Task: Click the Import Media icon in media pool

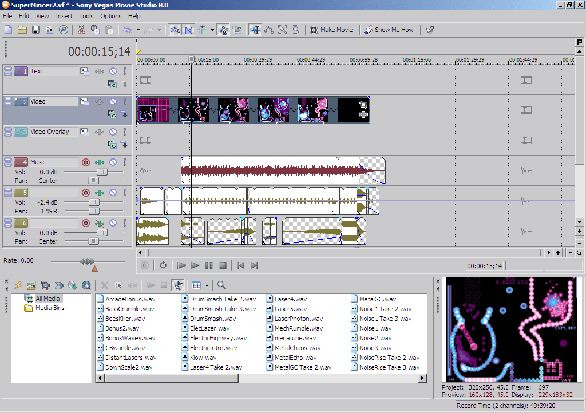Action: coord(30,285)
